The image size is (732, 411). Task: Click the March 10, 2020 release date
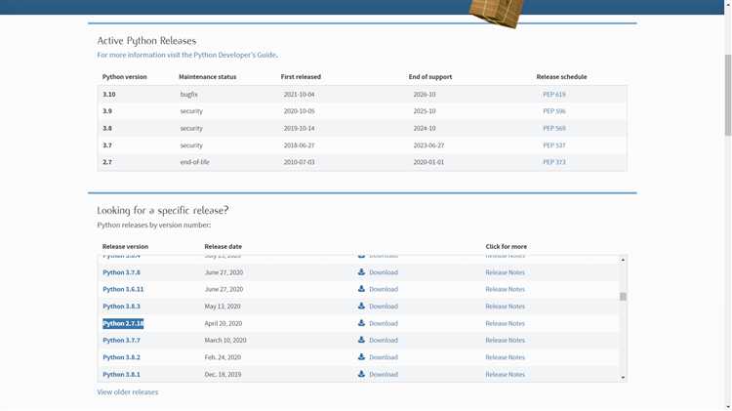point(225,340)
